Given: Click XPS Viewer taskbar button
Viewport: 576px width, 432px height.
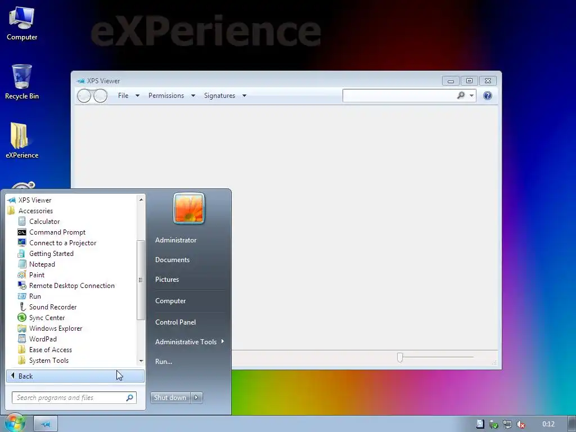Looking at the screenshot, I should click(x=46, y=424).
